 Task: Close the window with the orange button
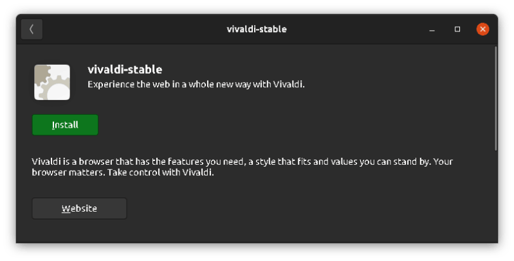[482, 29]
